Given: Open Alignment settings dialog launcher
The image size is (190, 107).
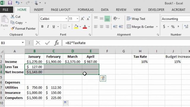Looking at the screenshot, I should point(158,35).
